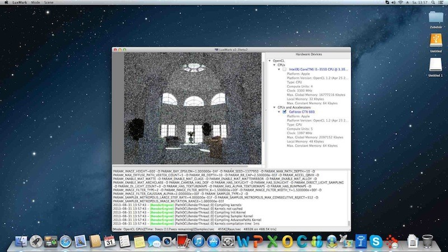Open Contacts address book in dock

pos(95,241)
